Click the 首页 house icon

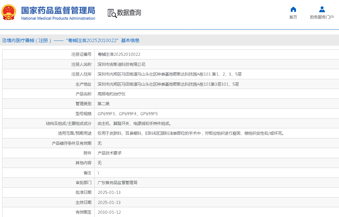point(293,9)
